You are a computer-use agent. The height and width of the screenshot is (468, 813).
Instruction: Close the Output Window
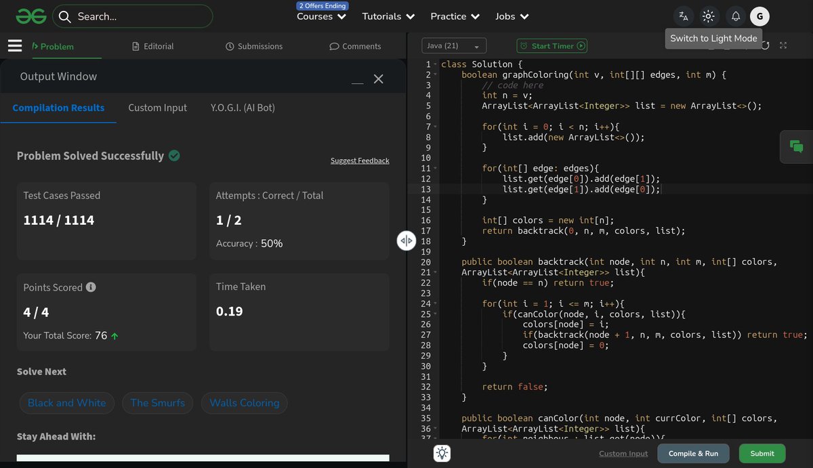click(379, 79)
